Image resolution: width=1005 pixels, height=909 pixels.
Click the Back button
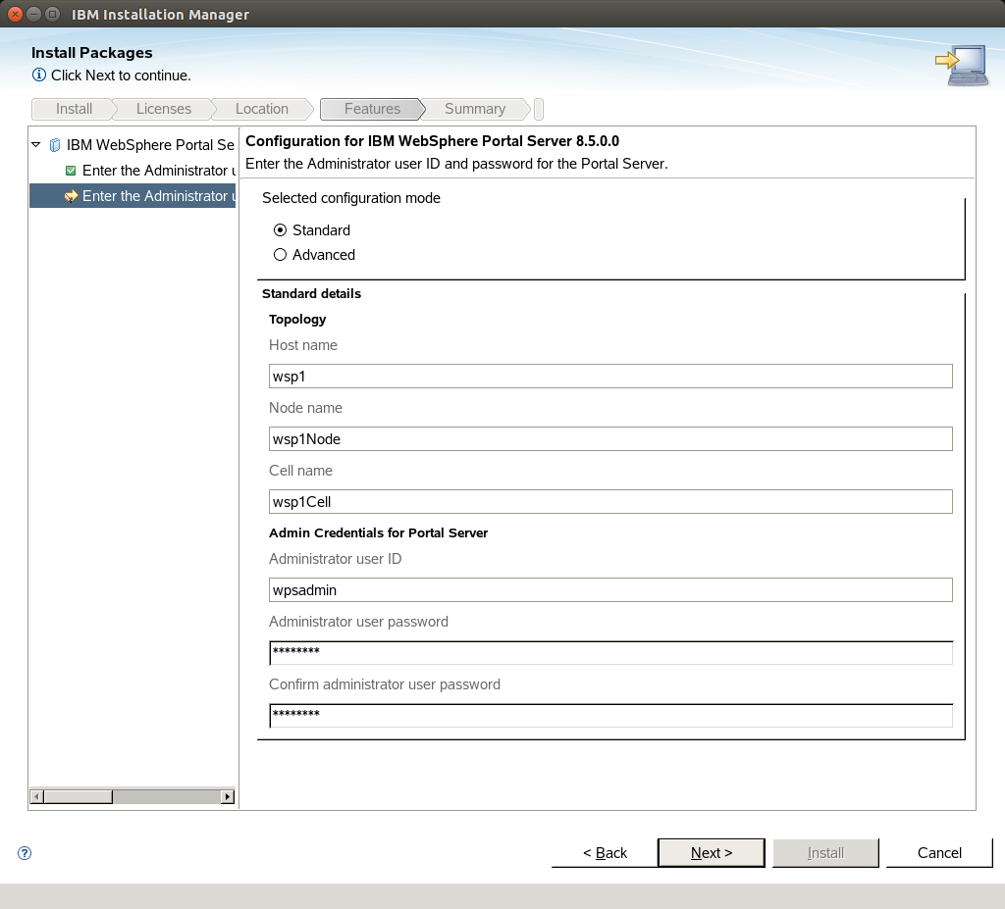pyautogui.click(x=605, y=853)
